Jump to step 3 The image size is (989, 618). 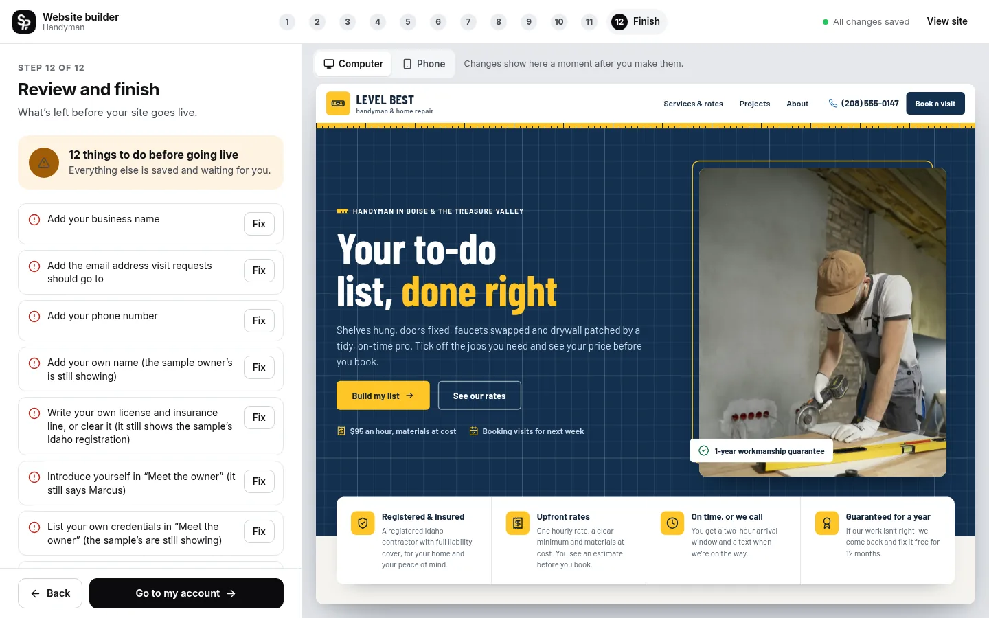(348, 22)
